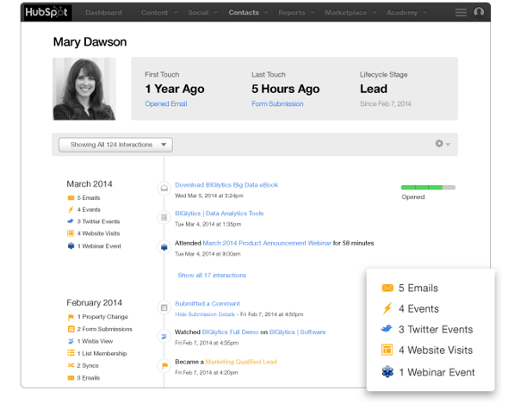Expand the Social menu arrow
Screen dimensions: 508x410
coord(215,13)
